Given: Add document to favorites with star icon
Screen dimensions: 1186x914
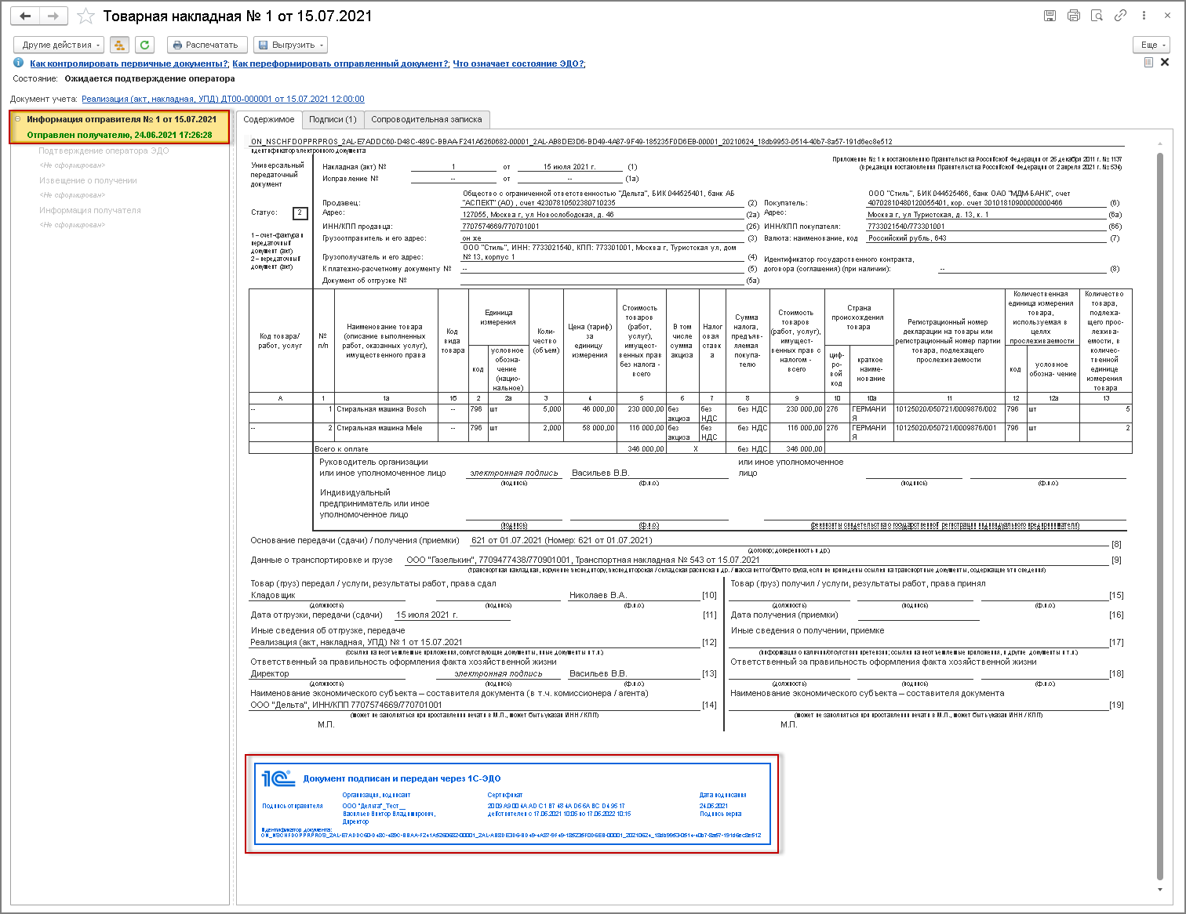Looking at the screenshot, I should tap(86, 16).
